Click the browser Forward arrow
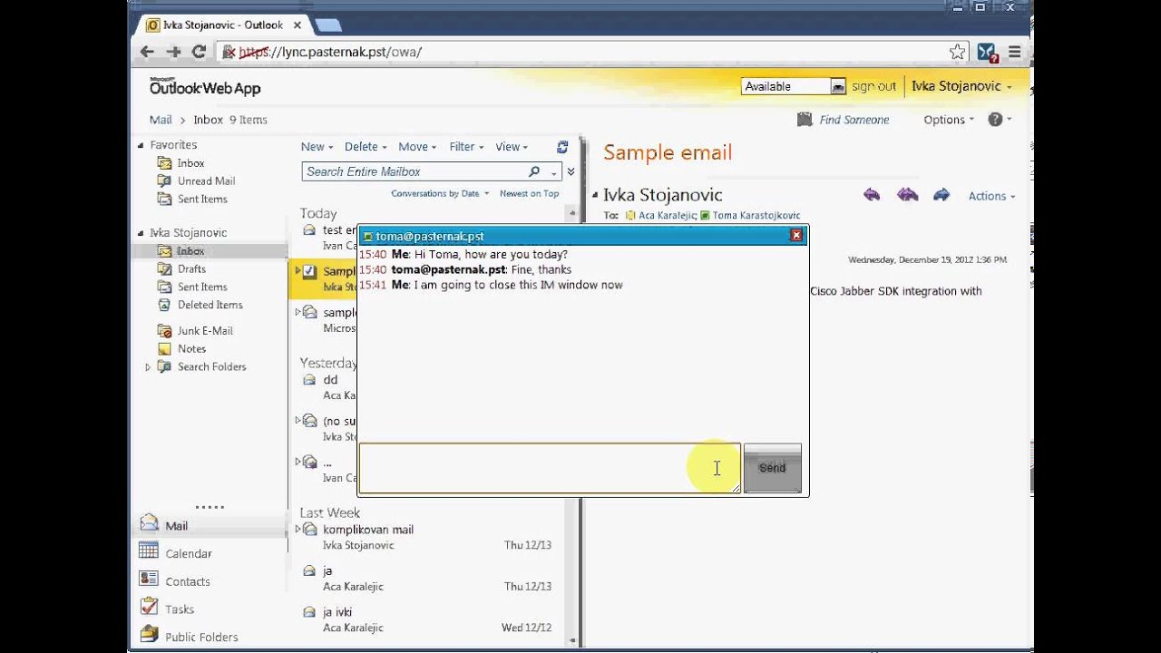1161x653 pixels. point(173,52)
